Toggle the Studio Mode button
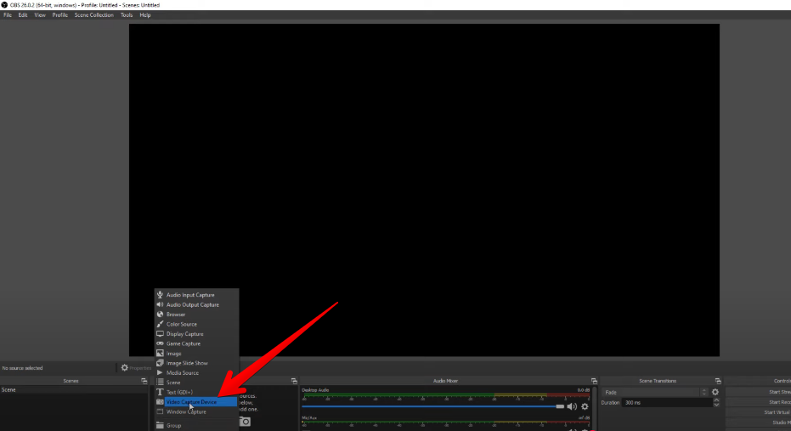This screenshot has width=791, height=431. point(759,422)
